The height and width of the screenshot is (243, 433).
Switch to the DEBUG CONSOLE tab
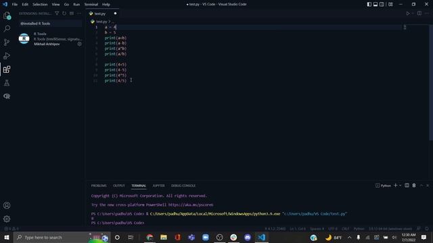tap(183, 186)
